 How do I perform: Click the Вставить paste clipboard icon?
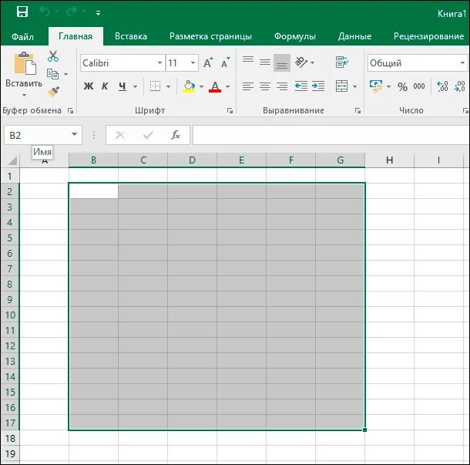click(25, 63)
